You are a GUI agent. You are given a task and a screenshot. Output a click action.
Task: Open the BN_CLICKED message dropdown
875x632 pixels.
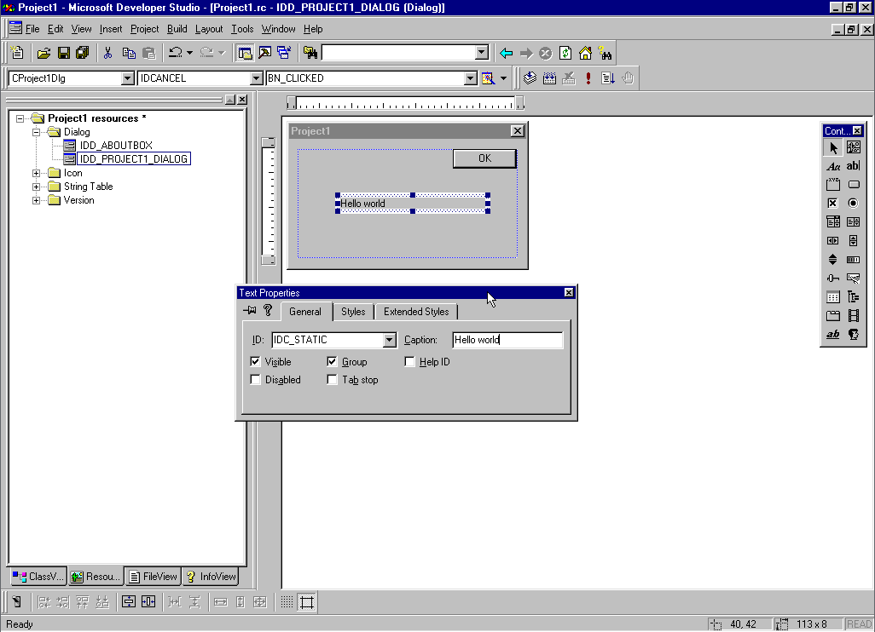click(471, 78)
